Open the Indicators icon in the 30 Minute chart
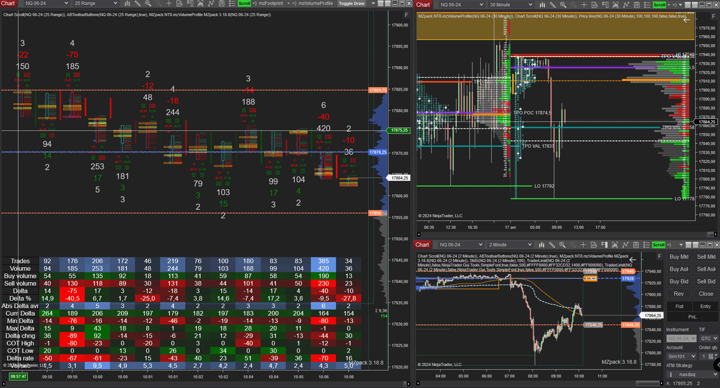720x388 pixels. 615,5
